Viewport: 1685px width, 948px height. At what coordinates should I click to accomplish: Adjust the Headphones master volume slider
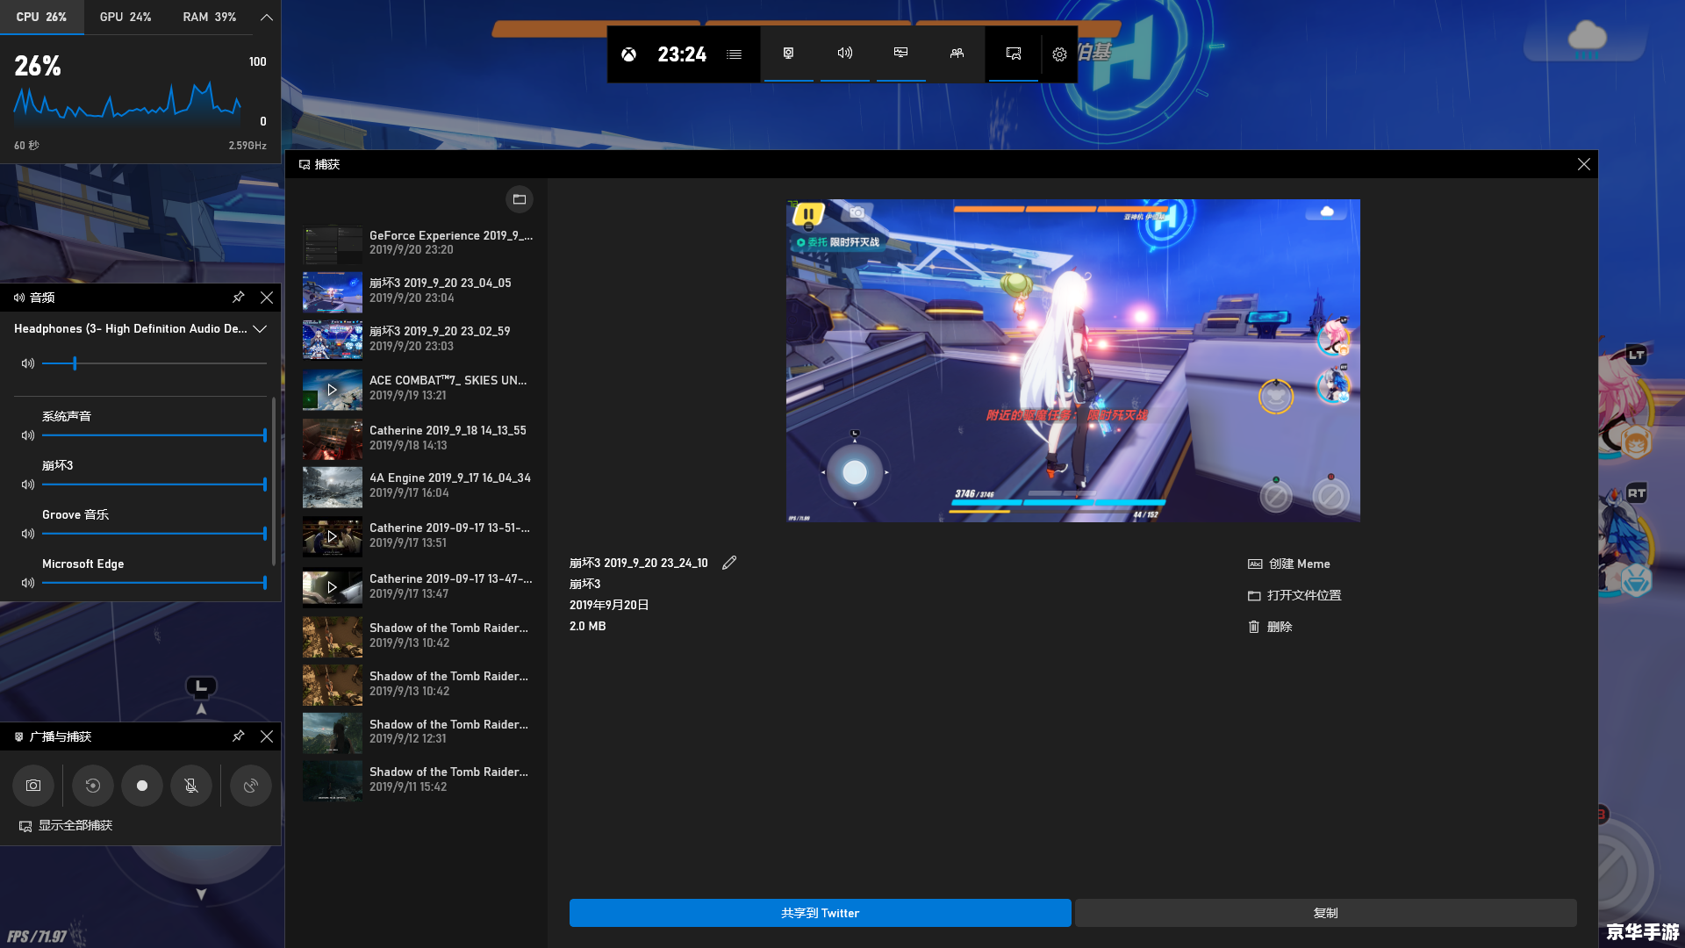click(x=154, y=363)
